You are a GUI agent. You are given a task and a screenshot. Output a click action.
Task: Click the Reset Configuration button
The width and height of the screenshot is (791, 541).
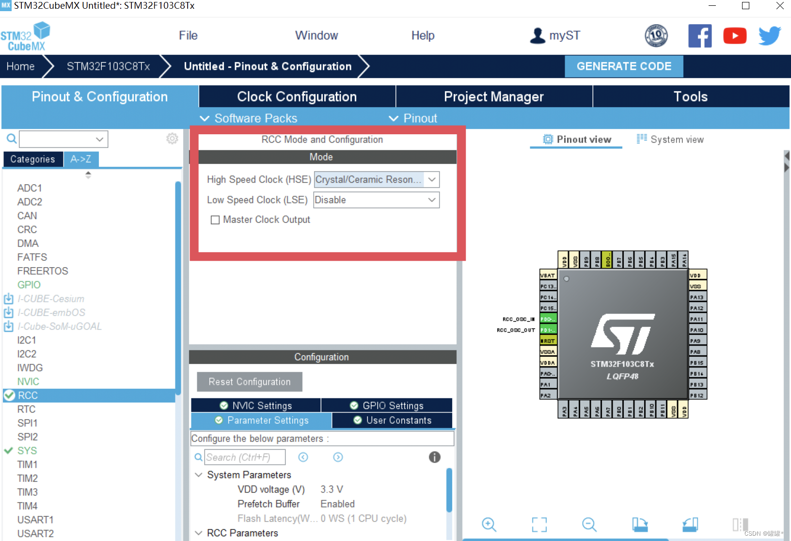250,382
